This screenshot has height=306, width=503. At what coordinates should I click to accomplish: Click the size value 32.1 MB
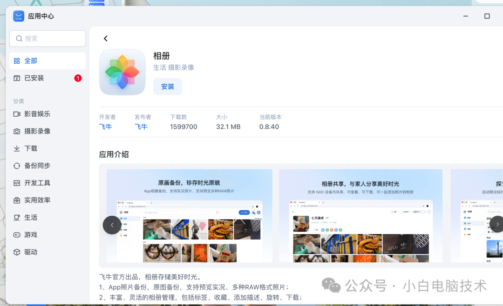[x=228, y=127]
